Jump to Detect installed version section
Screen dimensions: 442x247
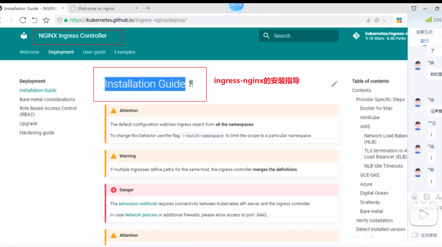(x=380, y=229)
